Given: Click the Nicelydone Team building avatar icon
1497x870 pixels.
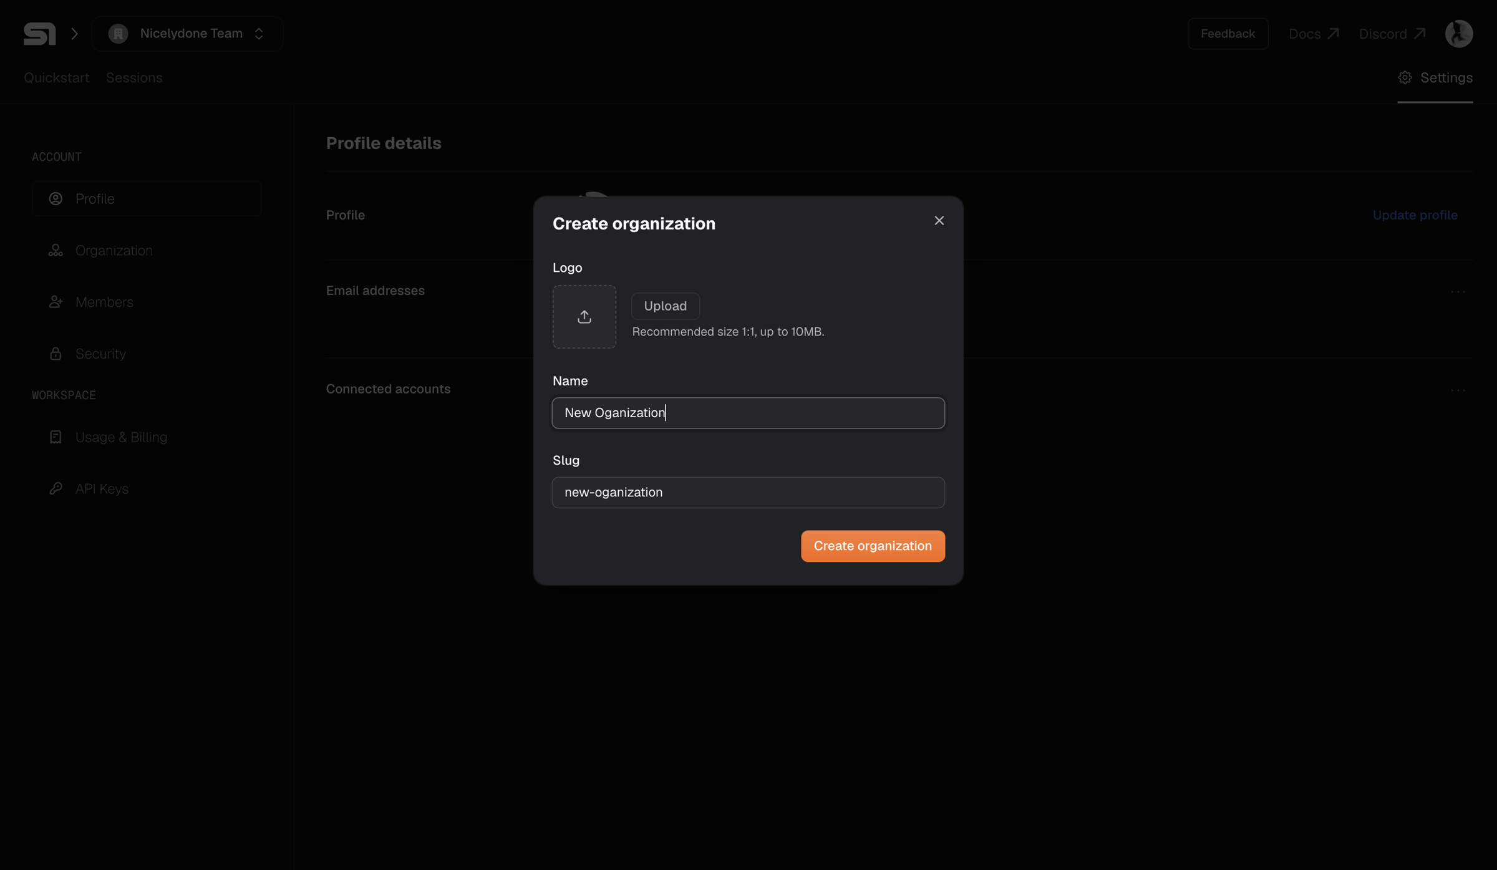Looking at the screenshot, I should click(118, 34).
